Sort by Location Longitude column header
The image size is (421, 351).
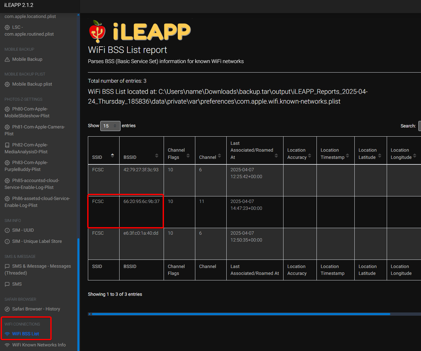click(x=404, y=150)
